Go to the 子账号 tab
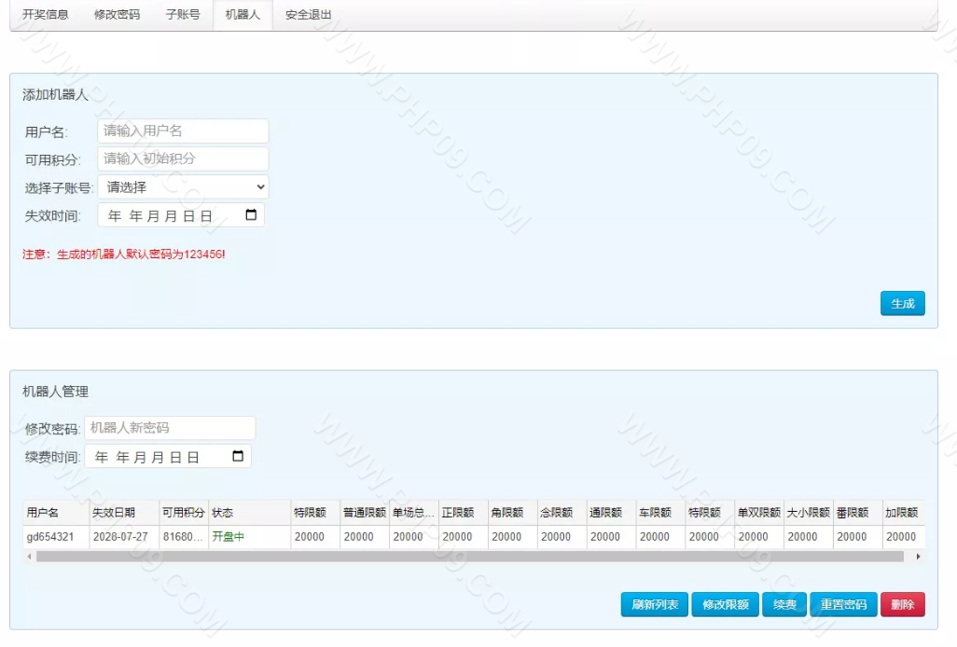The height and width of the screenshot is (647, 957). click(x=183, y=15)
